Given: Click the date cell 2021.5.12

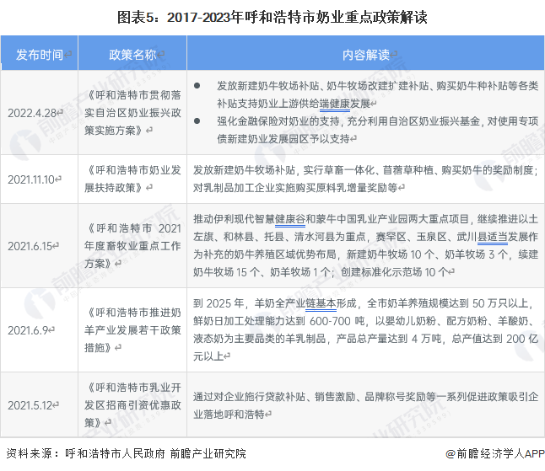Looking at the screenshot, I should [30, 405].
